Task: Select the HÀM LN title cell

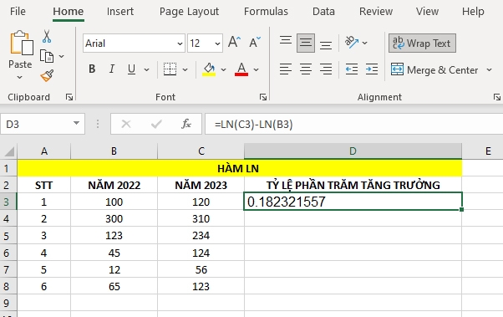Action: point(240,168)
